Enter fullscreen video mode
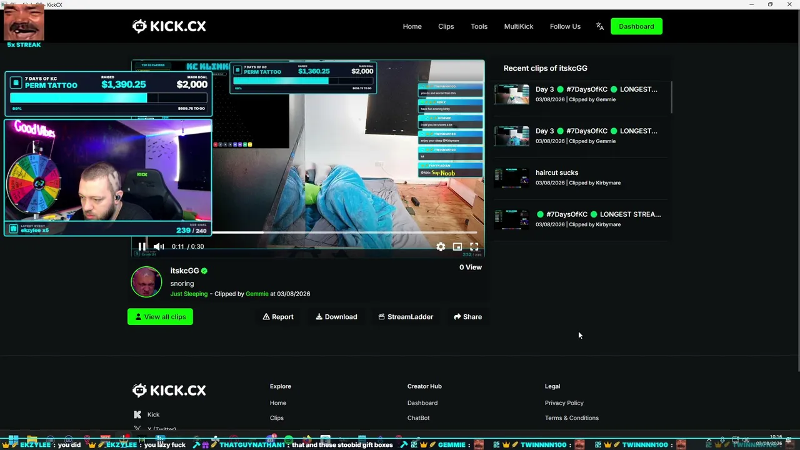Screen dimensions: 800x450 point(474,247)
